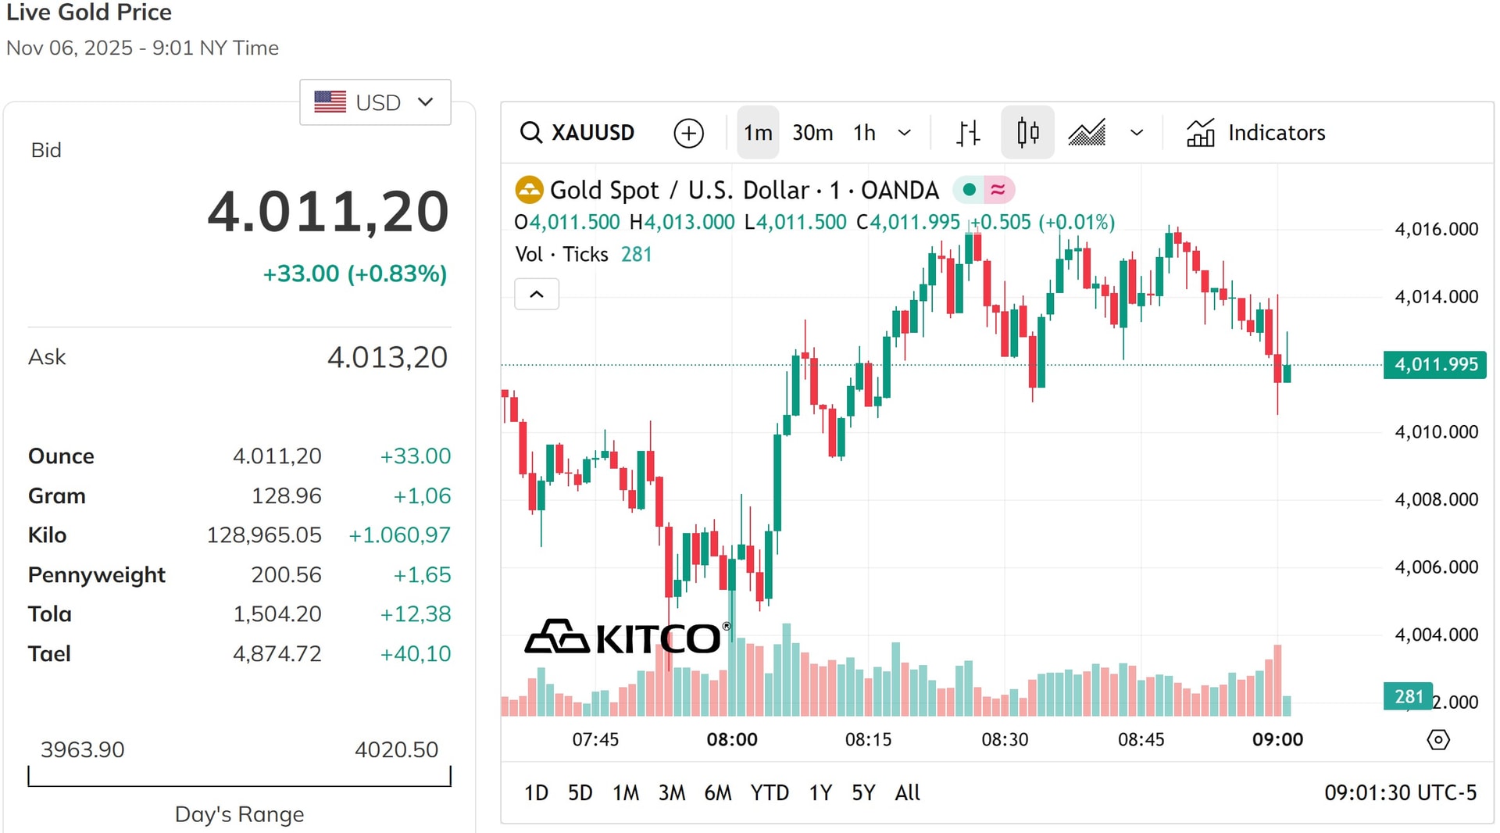
Task: Click the 09:01:30 UTC-5 timezone button
Action: [1400, 793]
